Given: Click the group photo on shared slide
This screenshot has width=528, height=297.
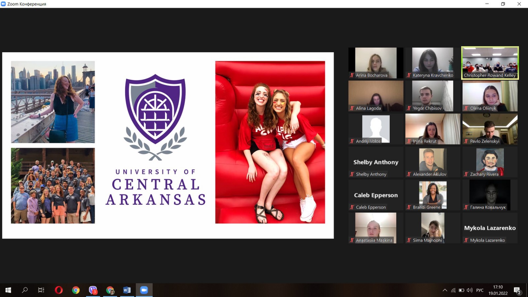Looking at the screenshot, I should tap(53, 186).
